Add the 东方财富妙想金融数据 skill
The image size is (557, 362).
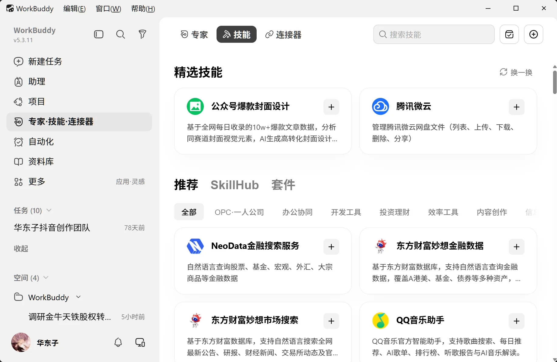point(517,247)
